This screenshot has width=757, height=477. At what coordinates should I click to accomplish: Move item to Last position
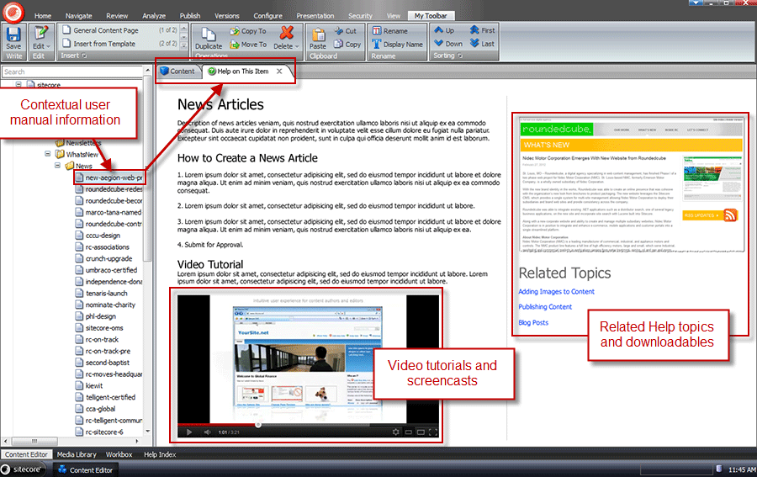pos(482,44)
